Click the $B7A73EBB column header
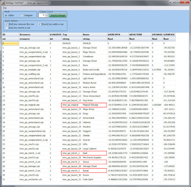Screen dimensions: 191x187 click(x=140, y=35)
